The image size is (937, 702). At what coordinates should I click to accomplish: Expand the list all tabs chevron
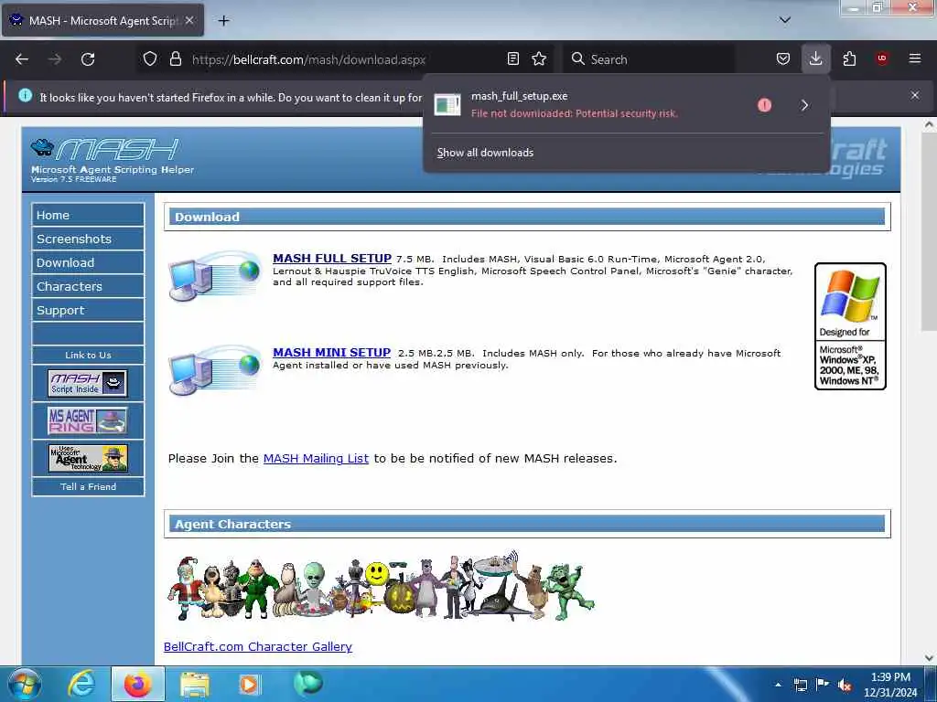(784, 20)
